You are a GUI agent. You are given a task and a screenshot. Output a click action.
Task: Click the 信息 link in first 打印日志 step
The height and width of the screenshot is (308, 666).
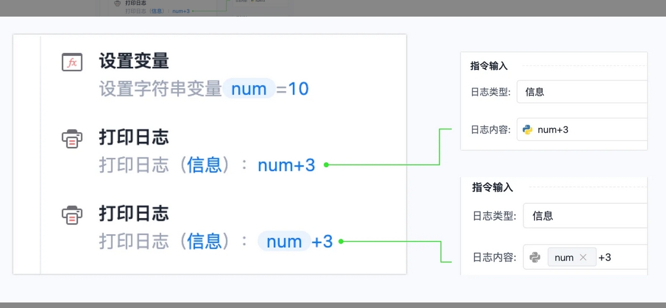pos(204,165)
